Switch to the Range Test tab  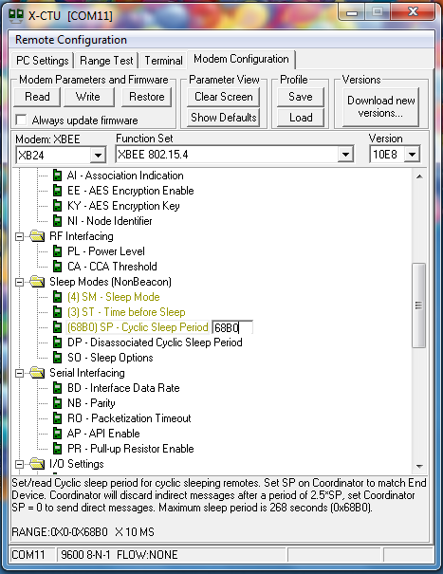(x=106, y=61)
